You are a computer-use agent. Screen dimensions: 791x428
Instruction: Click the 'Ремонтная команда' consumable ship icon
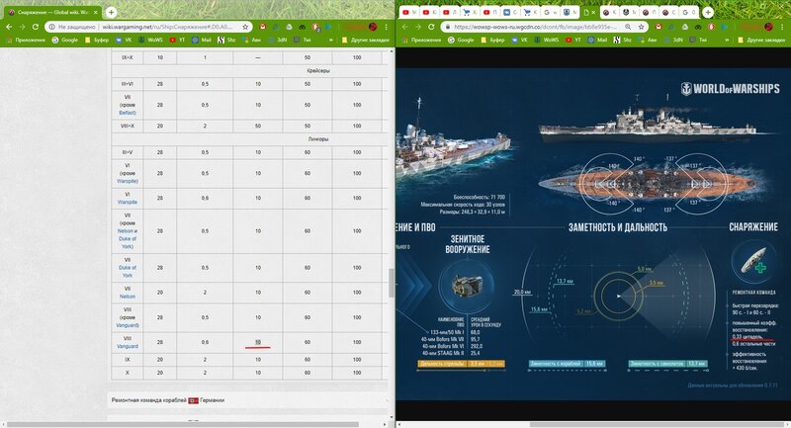coord(753,261)
